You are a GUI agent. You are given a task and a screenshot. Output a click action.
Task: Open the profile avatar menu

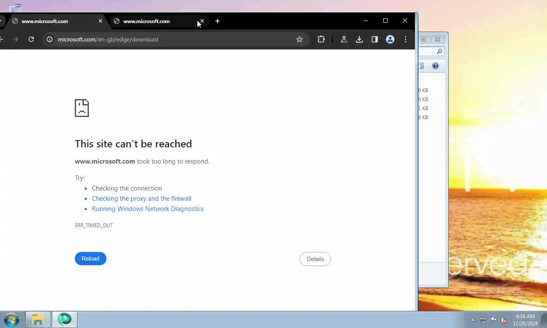point(390,39)
